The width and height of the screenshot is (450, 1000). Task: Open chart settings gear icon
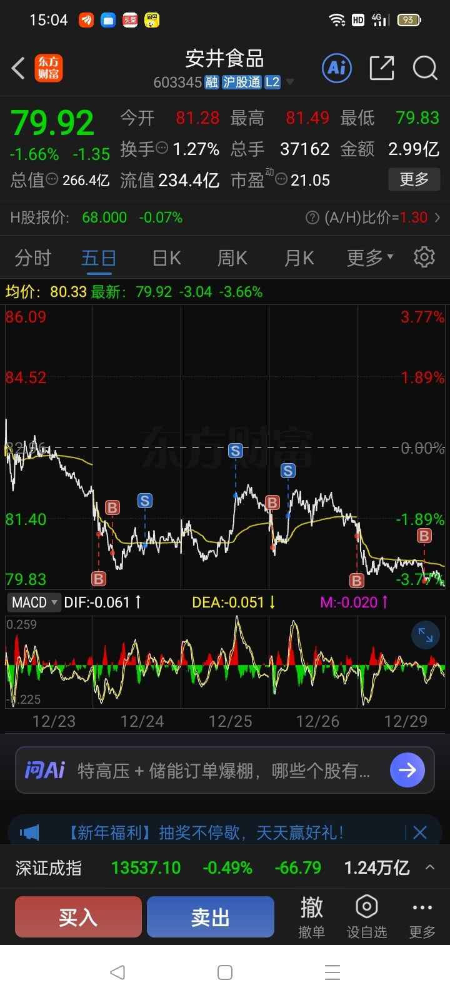(424, 257)
